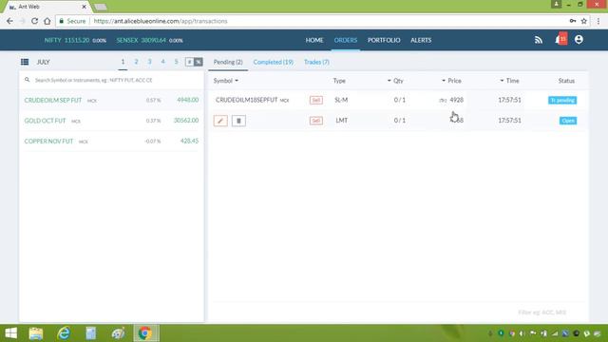608x342 pixels.
Task: Click the SENSEX index ticker
Action: (x=149, y=40)
